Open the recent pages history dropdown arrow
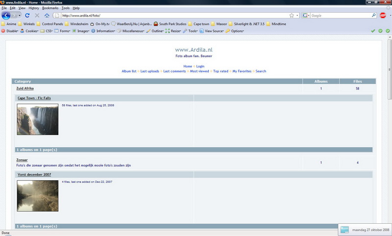 [20, 16]
